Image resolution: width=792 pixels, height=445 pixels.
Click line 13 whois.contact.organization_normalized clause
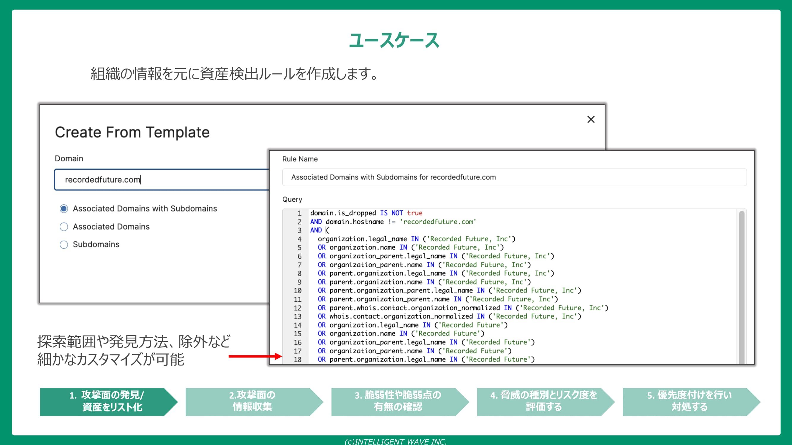tap(450, 316)
